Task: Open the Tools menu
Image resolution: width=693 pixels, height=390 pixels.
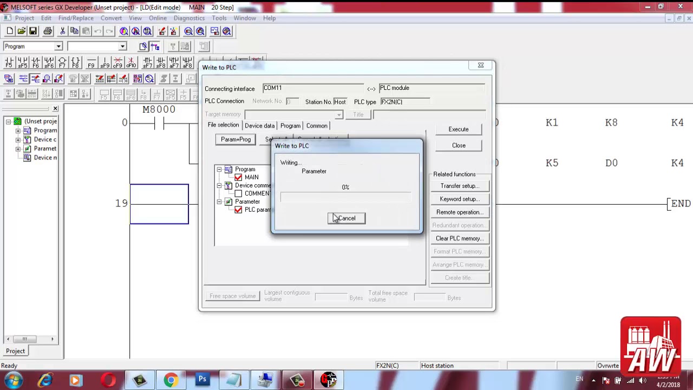Action: click(x=219, y=18)
